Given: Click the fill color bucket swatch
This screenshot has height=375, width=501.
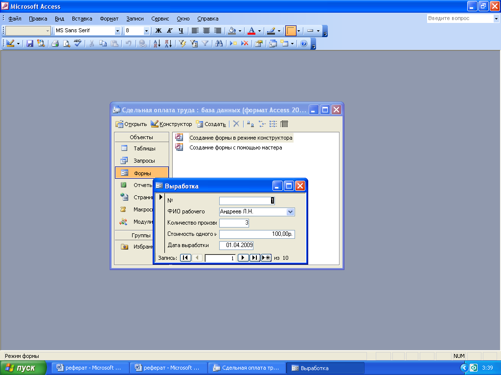Looking at the screenshot, I should (x=232, y=31).
